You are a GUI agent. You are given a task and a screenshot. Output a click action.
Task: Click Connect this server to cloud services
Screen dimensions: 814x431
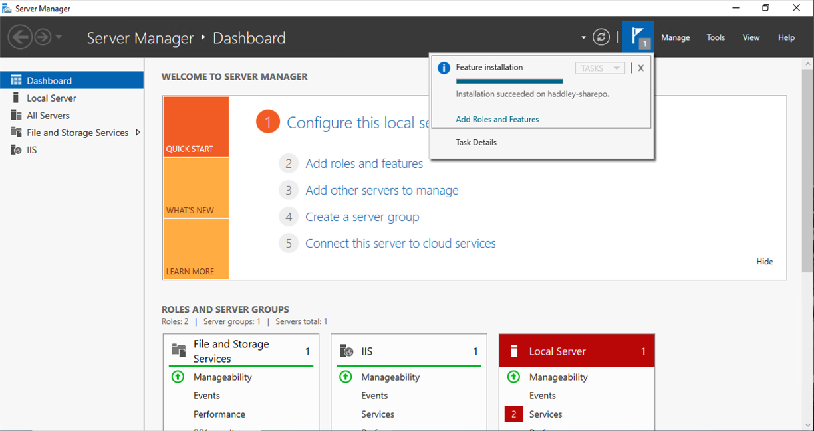[400, 243]
